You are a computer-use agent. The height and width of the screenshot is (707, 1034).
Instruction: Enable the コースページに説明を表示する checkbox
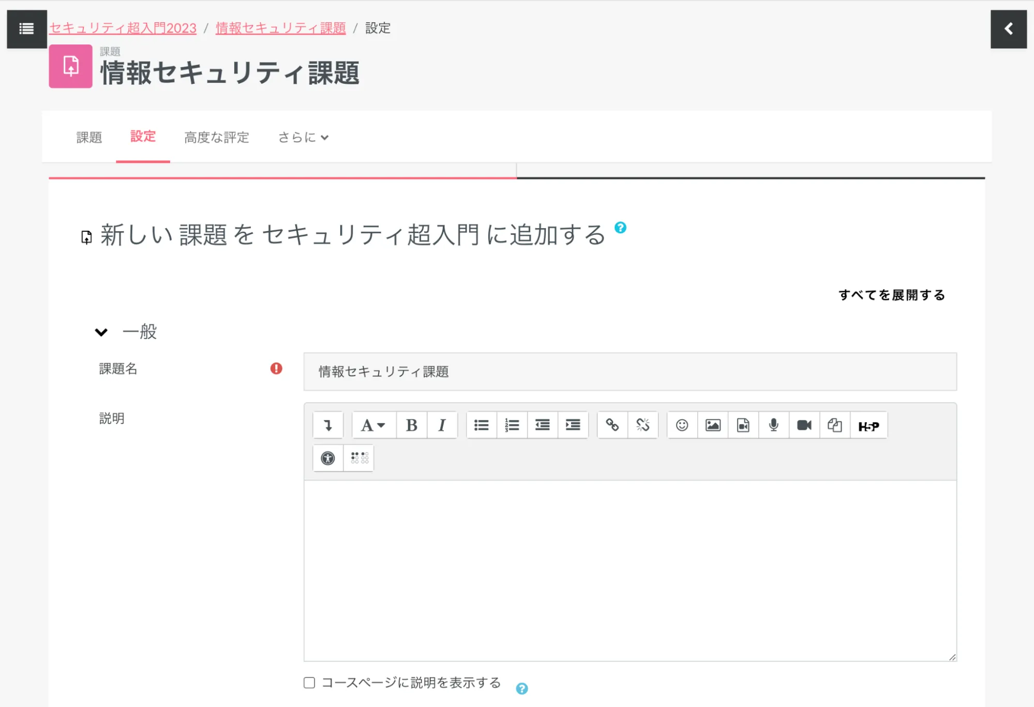tap(309, 683)
